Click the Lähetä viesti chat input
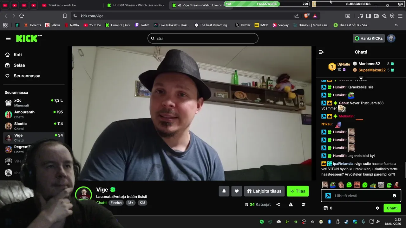 (361, 196)
